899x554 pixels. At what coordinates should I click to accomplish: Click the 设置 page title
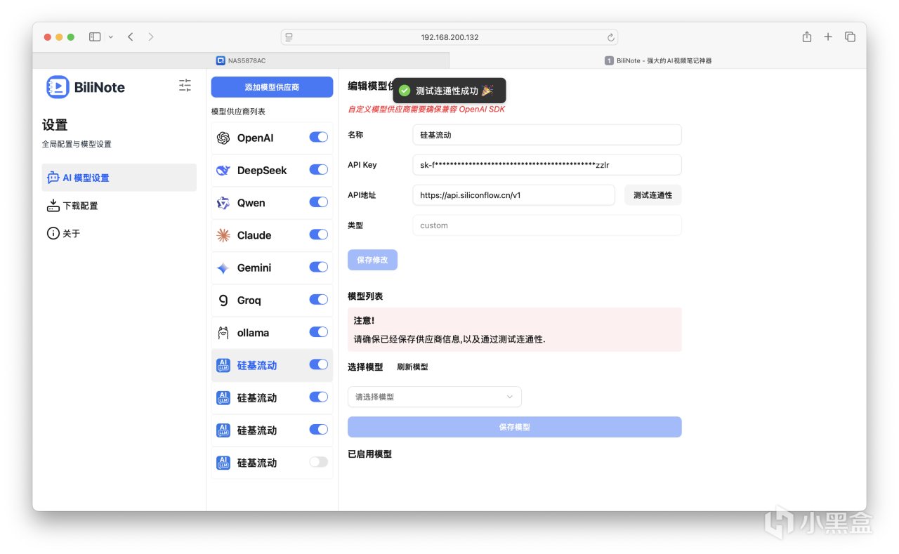[55, 125]
